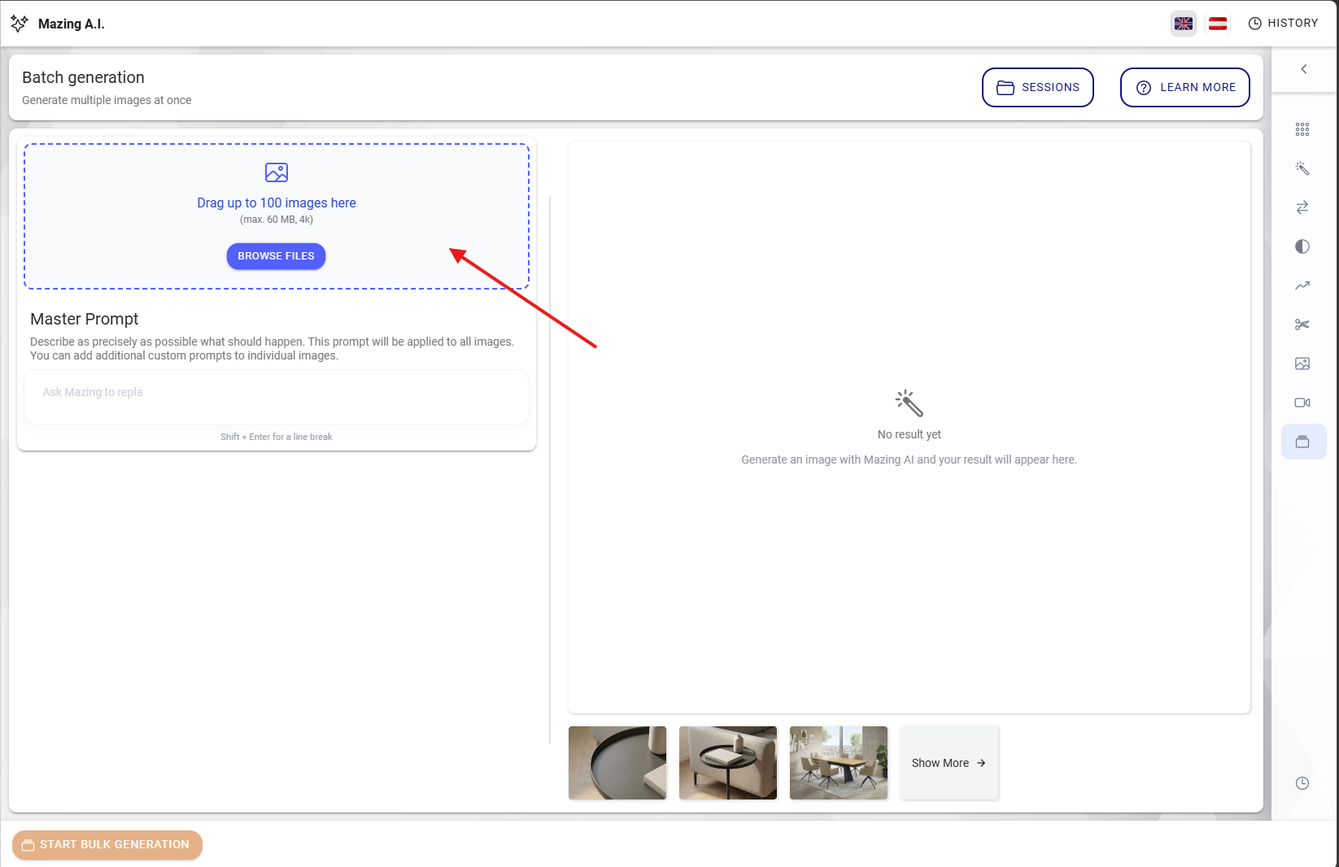Click Browse Files to upload images
Viewport: 1339px width, 867px height.
[x=276, y=256]
